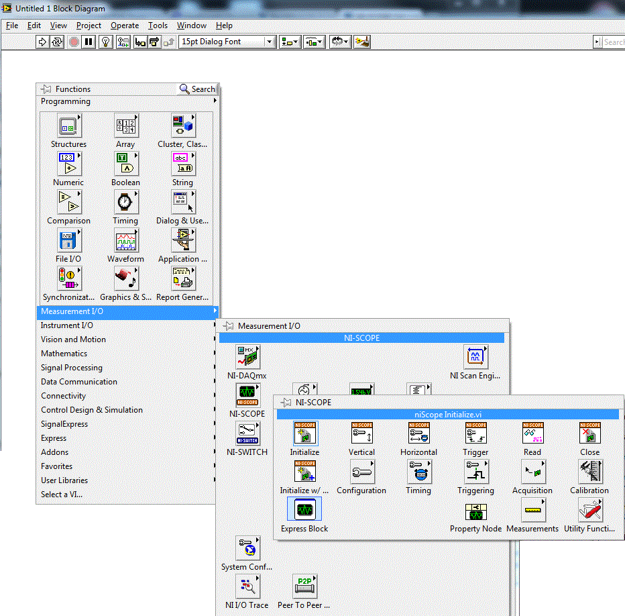Screen dimensions: 625x616
Task: Open the NI-SCOPE Measurements subpalette
Action: click(x=533, y=510)
